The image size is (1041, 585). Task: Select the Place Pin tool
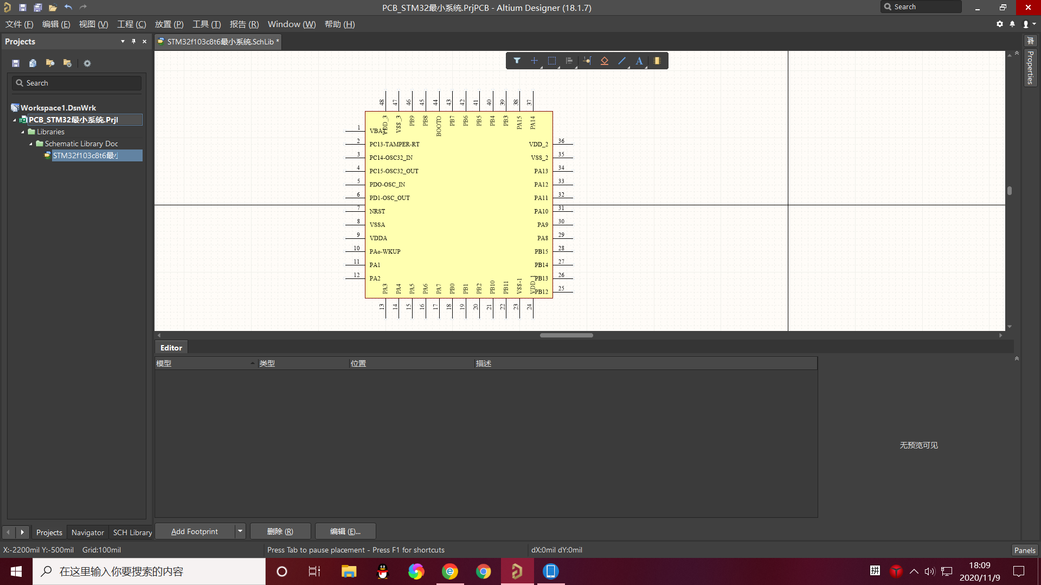(x=587, y=61)
